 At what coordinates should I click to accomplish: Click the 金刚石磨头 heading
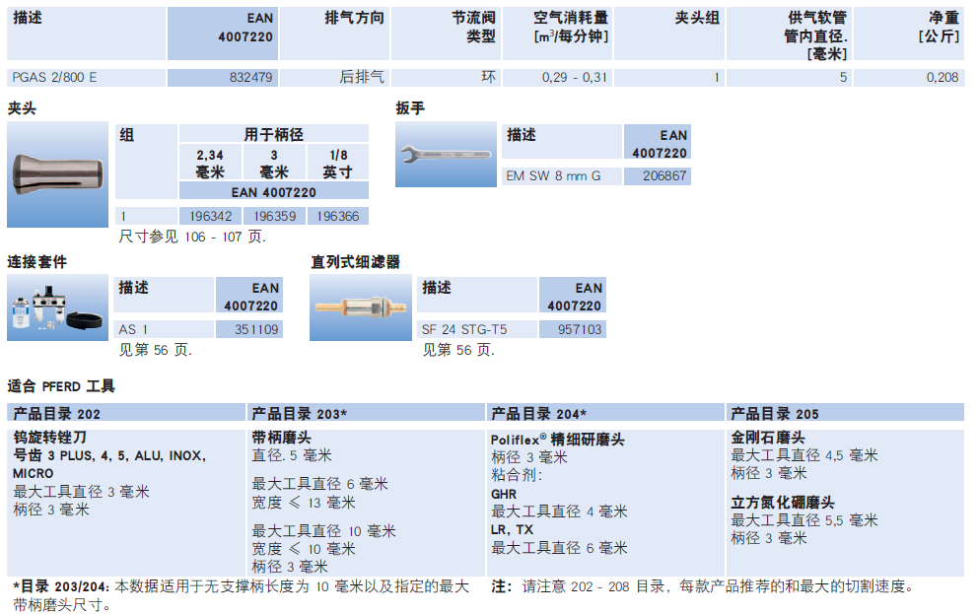click(x=768, y=438)
